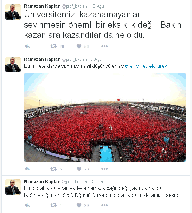Viewport: 192px width, 213px height.
Task: Reply to the 10 Ağu tweet
Action: tap(27, 46)
